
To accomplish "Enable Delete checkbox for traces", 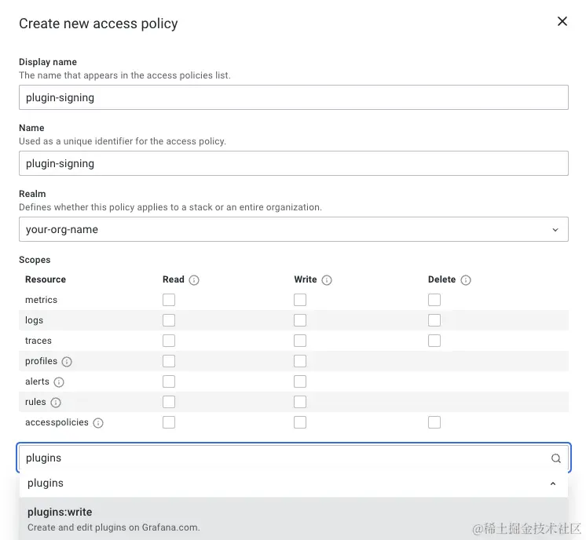I will click(434, 341).
